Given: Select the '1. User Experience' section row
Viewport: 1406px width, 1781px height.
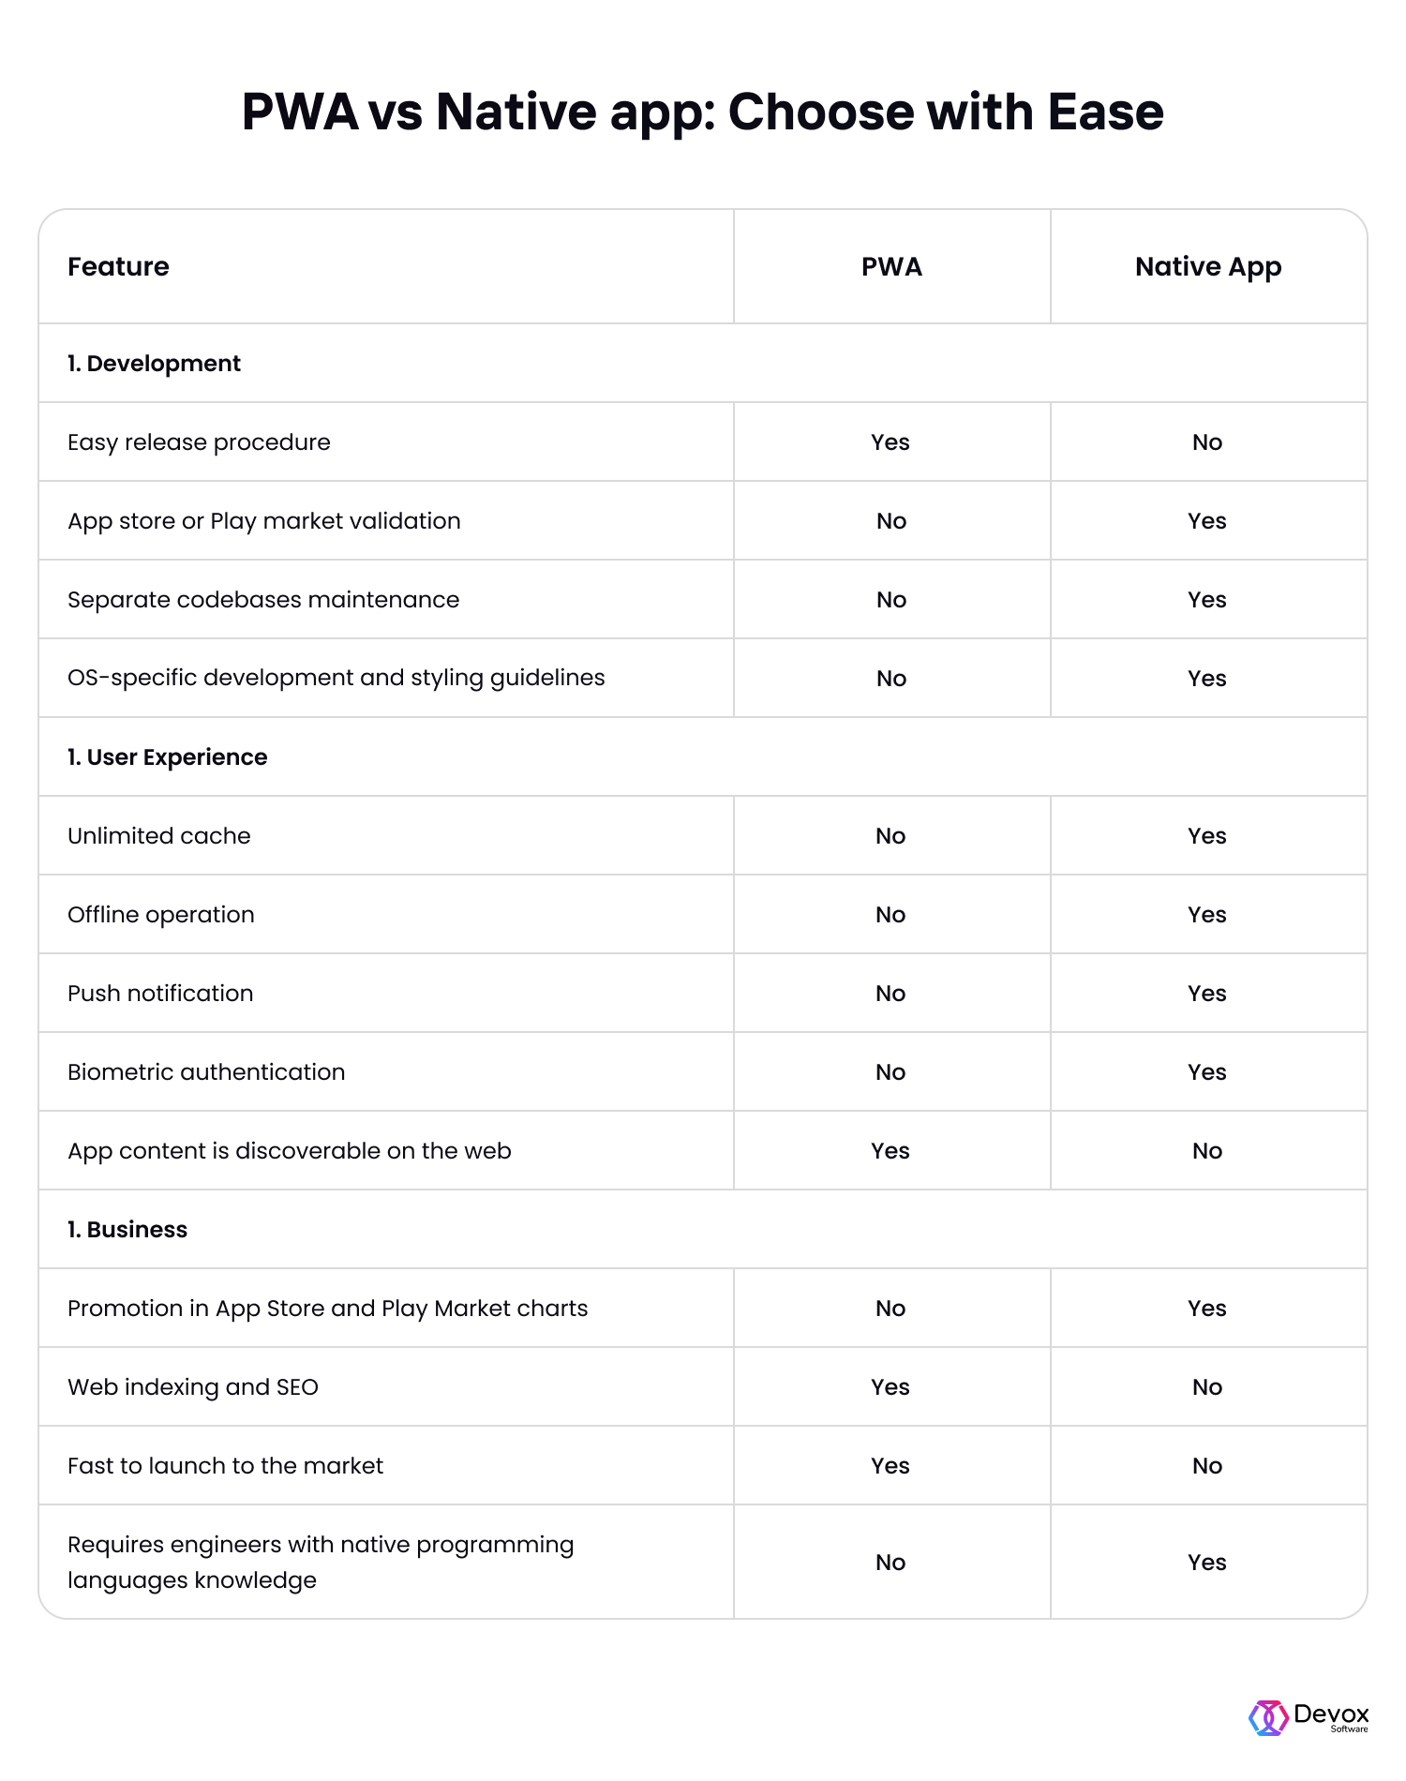Looking at the screenshot, I should point(703,757).
